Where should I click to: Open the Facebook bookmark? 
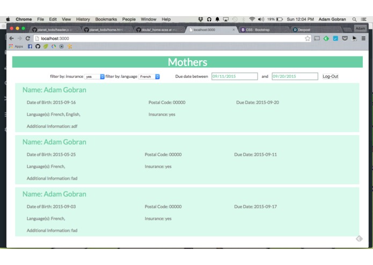(30, 46)
